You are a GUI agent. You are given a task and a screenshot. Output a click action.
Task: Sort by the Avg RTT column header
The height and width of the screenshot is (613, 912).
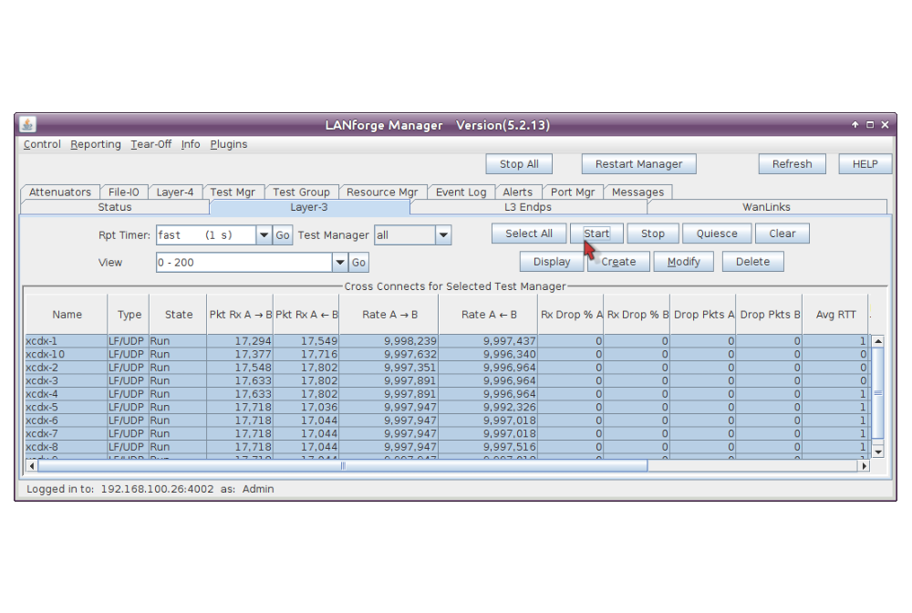point(835,315)
